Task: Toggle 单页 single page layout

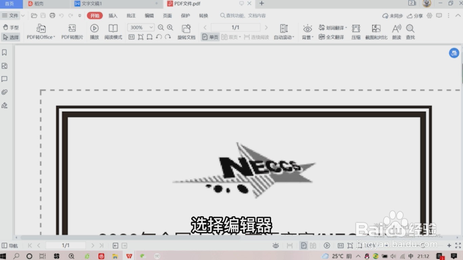Action: 210,37
